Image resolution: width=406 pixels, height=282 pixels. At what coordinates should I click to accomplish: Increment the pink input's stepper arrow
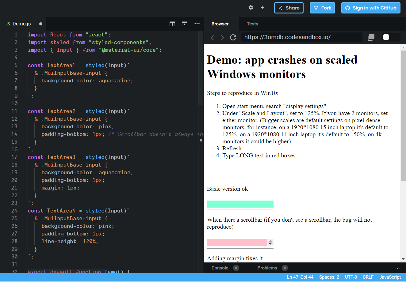point(270,241)
